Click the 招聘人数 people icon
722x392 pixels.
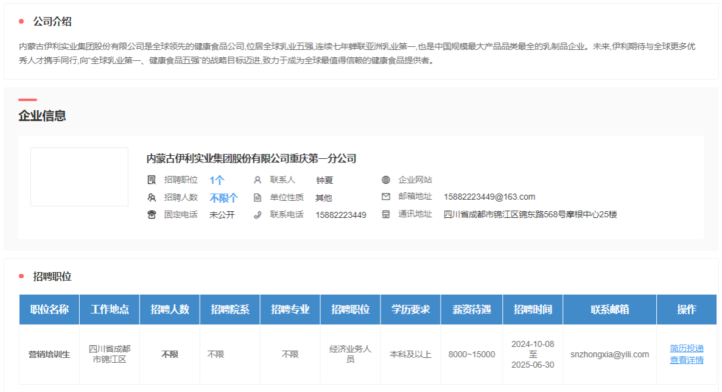(x=152, y=198)
